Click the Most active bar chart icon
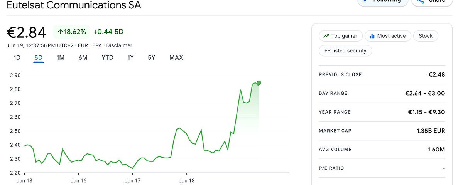The width and height of the screenshot is (463, 185). 372,36
